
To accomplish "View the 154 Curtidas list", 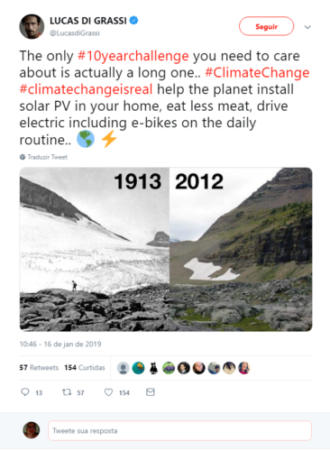I will 85,368.
